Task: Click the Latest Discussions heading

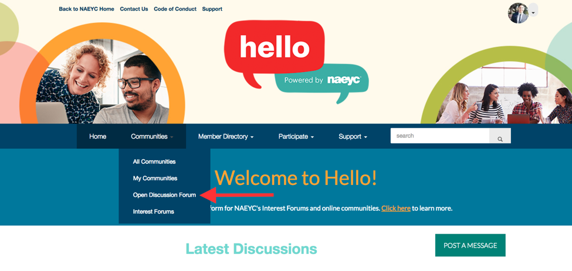Action: coord(251,249)
